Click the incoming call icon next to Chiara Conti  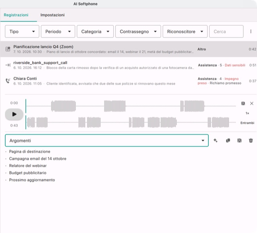[x=8, y=81]
